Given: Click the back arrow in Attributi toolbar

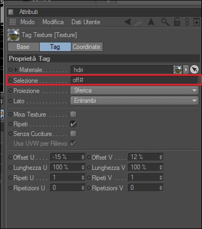Looking at the screenshot, I should tap(128, 22).
